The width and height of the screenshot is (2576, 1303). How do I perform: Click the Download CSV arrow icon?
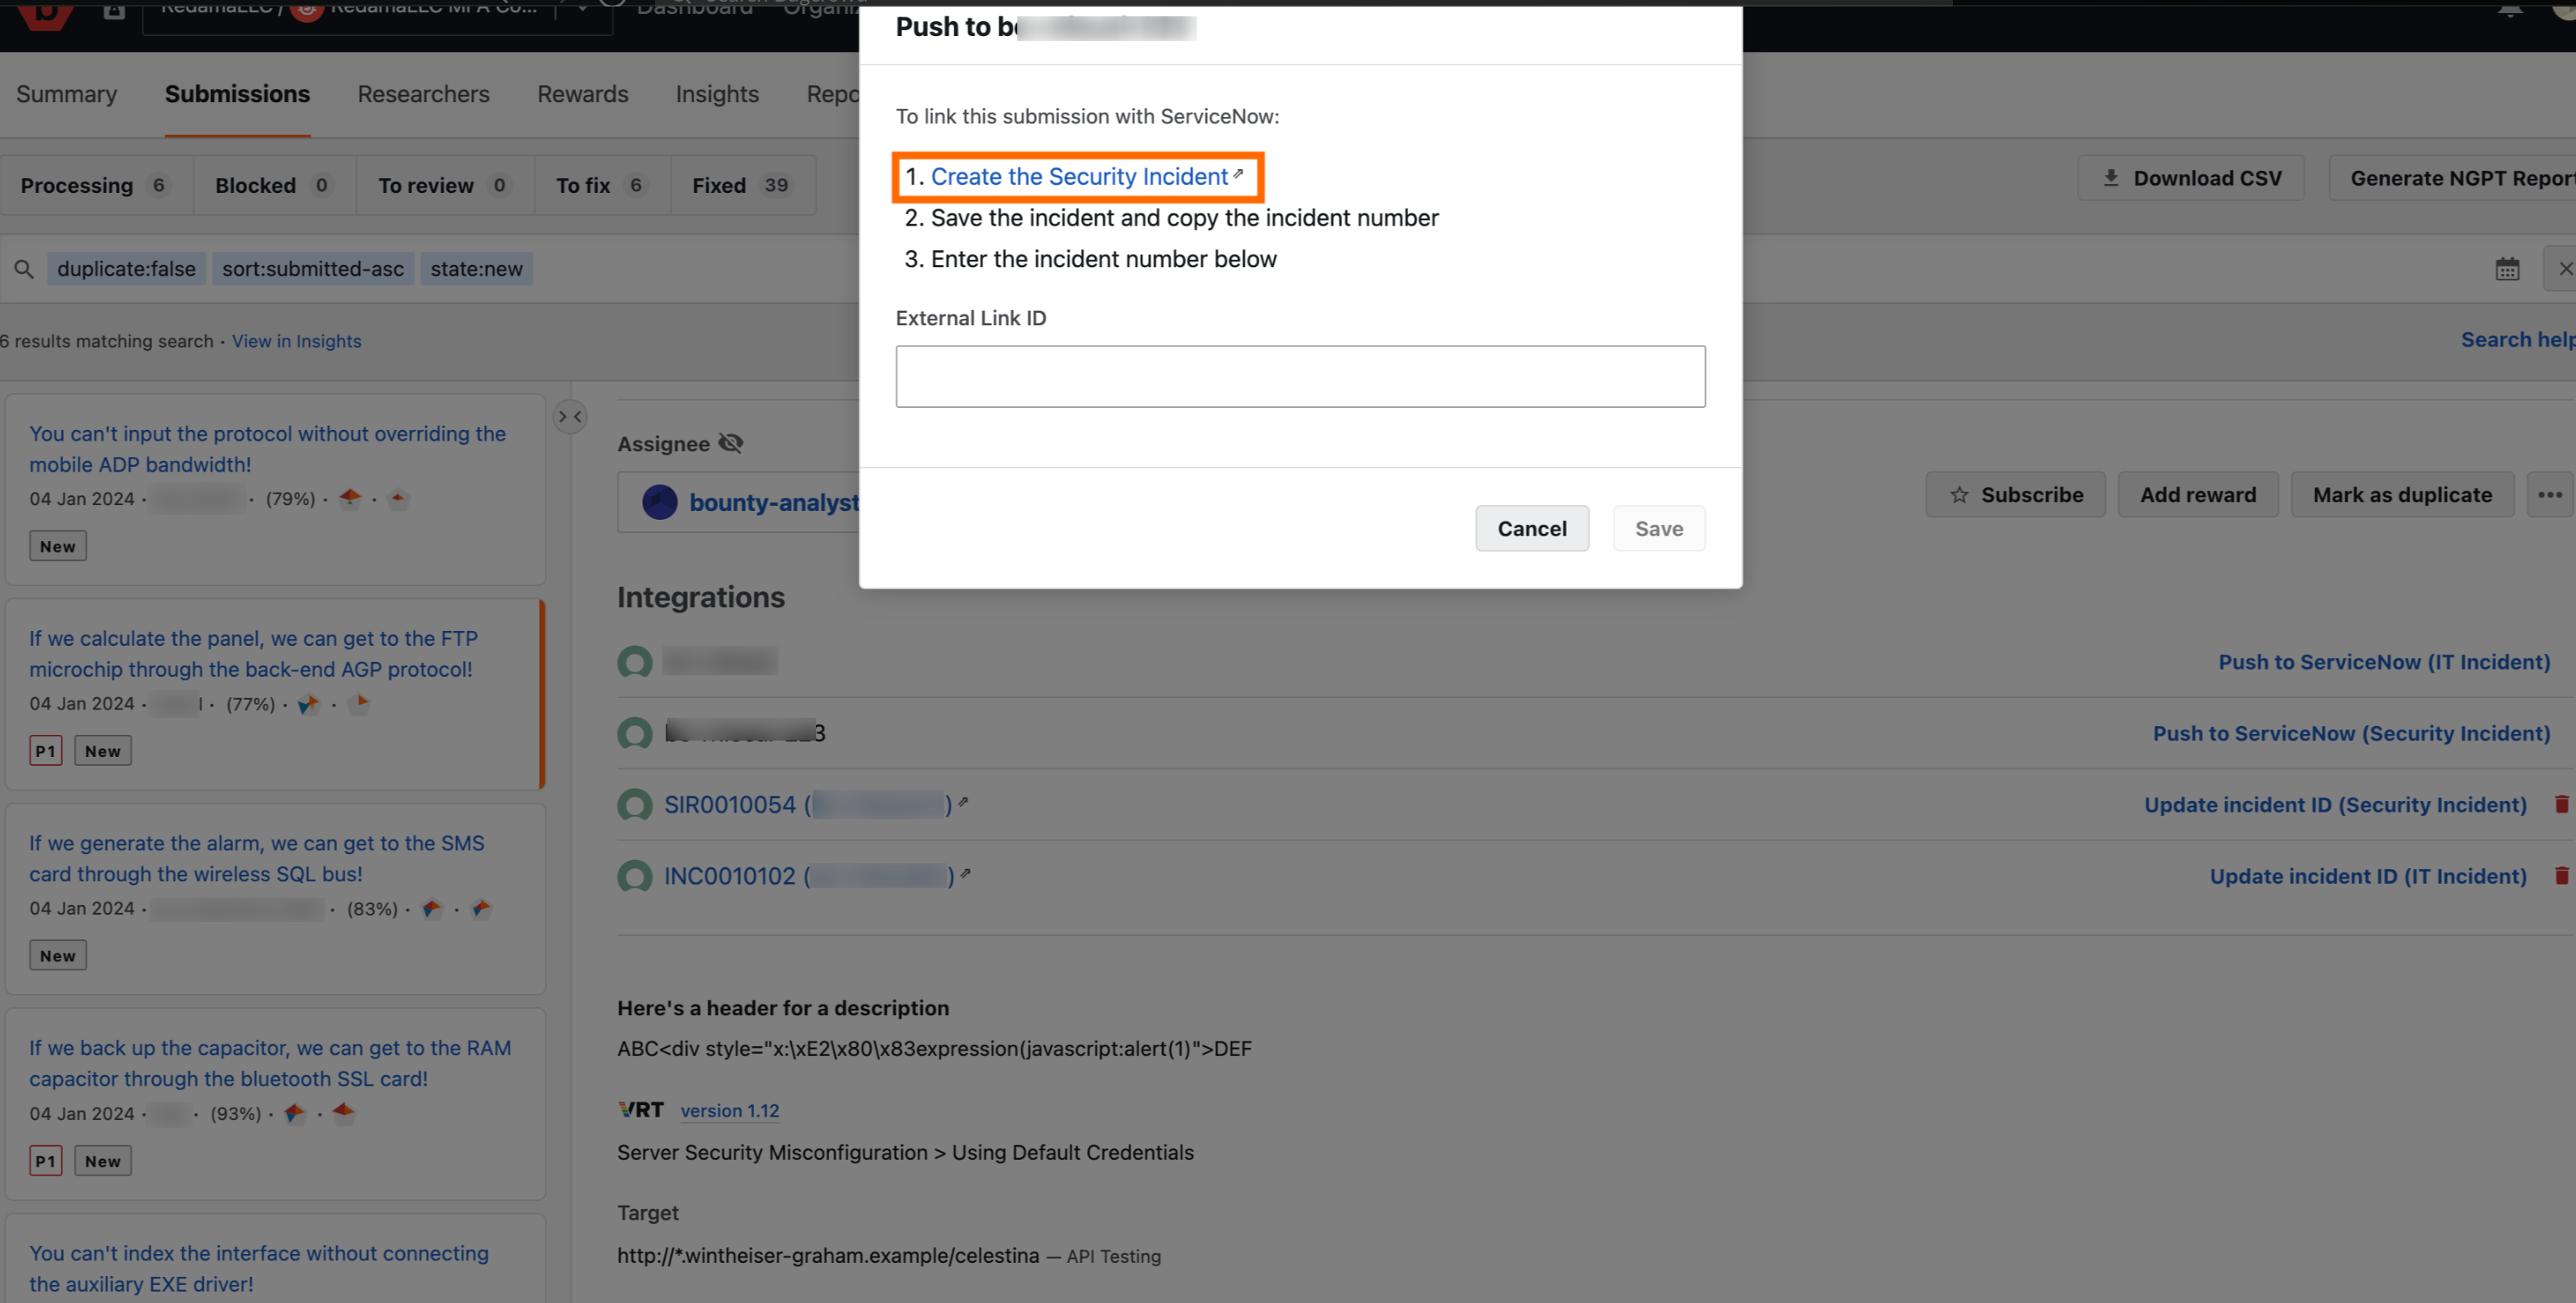pyautogui.click(x=2111, y=178)
